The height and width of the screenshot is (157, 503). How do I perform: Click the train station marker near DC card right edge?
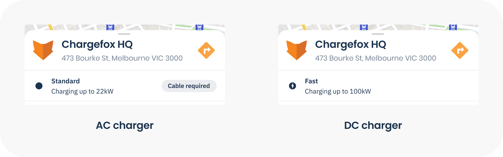[x=453, y=27]
